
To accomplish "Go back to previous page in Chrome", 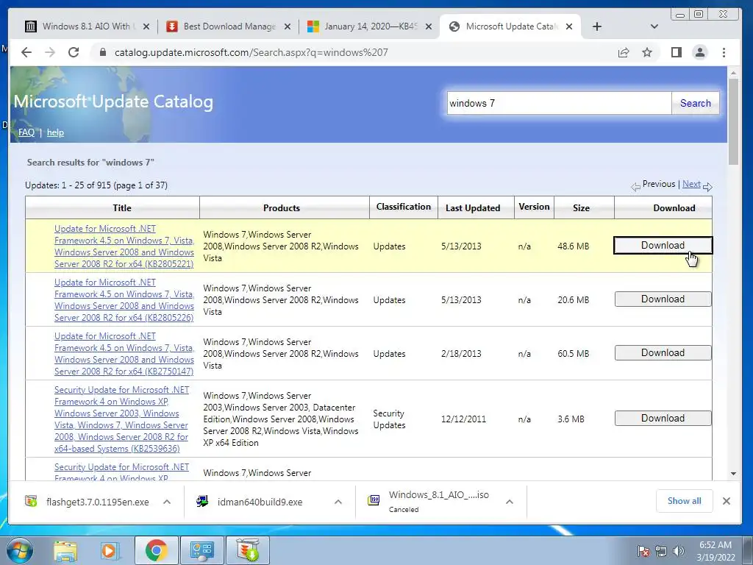I will pos(26,52).
